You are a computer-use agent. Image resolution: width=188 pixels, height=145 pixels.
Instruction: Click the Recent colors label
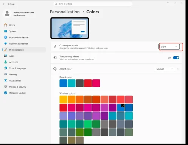pyautogui.click(x=66, y=77)
